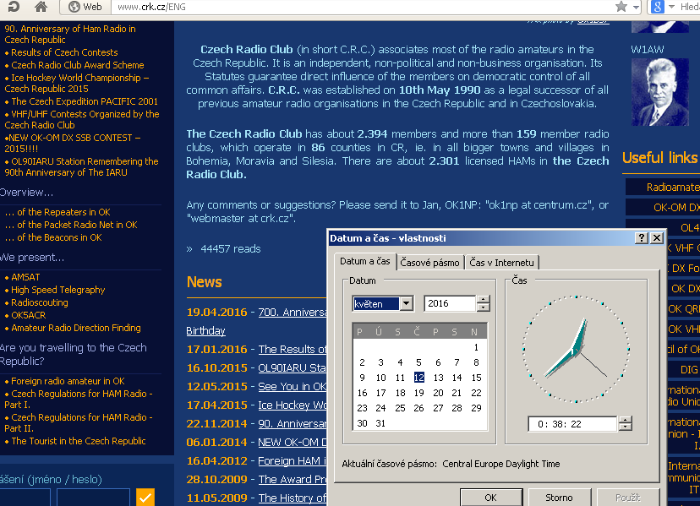
Task: Select day 12 in the calendar
Action: pos(418,378)
